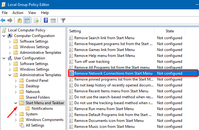Click the Export List toolbar icon
This screenshot has width=199, height=130.
36,21
